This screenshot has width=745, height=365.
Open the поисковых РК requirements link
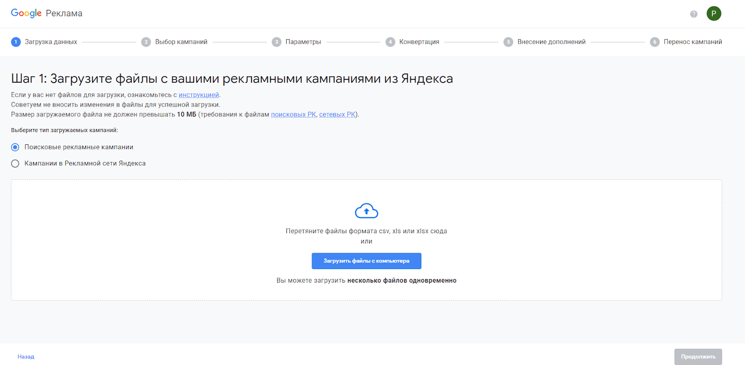click(293, 115)
